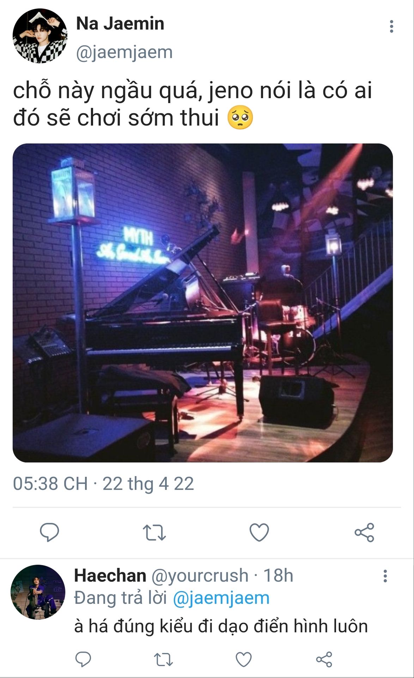Retweet Na Jaemin's tweet
The width and height of the screenshot is (414, 678).
click(154, 533)
